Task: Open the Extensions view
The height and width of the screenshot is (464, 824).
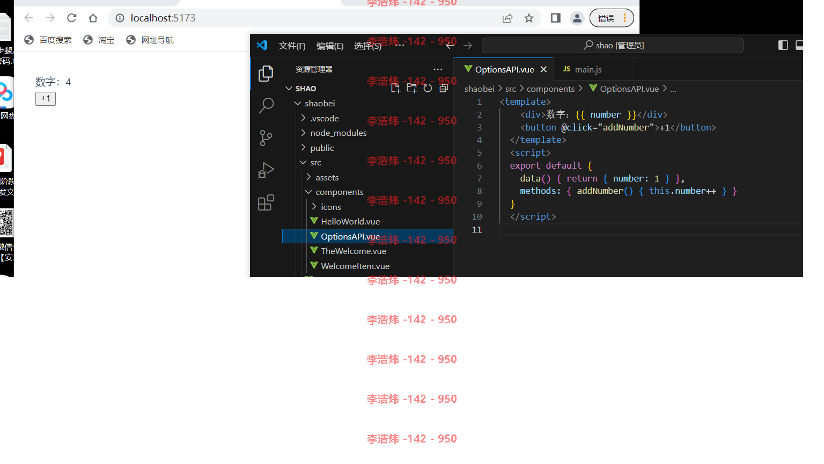Action: pyautogui.click(x=266, y=202)
